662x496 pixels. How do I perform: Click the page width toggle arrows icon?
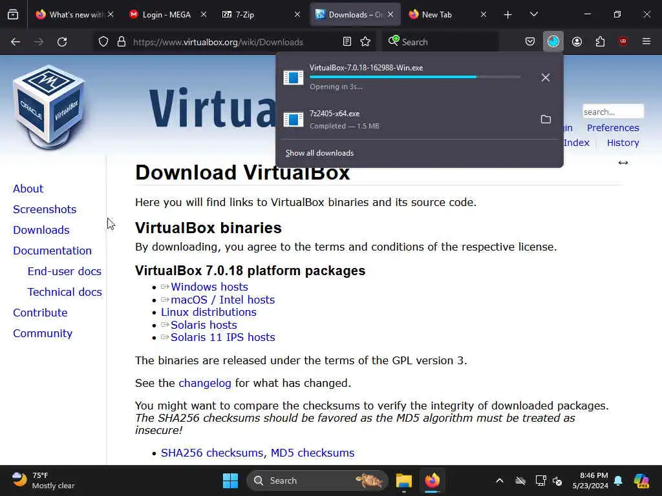(623, 163)
